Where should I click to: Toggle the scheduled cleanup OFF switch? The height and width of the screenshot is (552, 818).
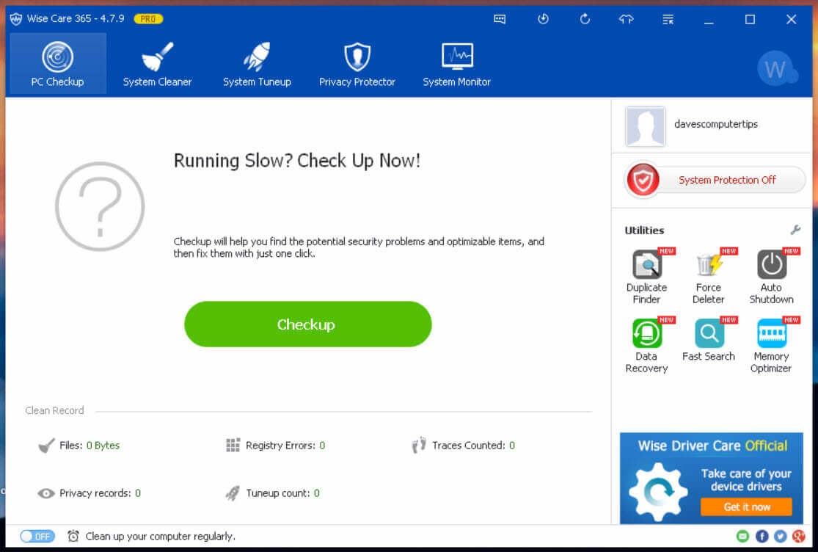[37, 536]
